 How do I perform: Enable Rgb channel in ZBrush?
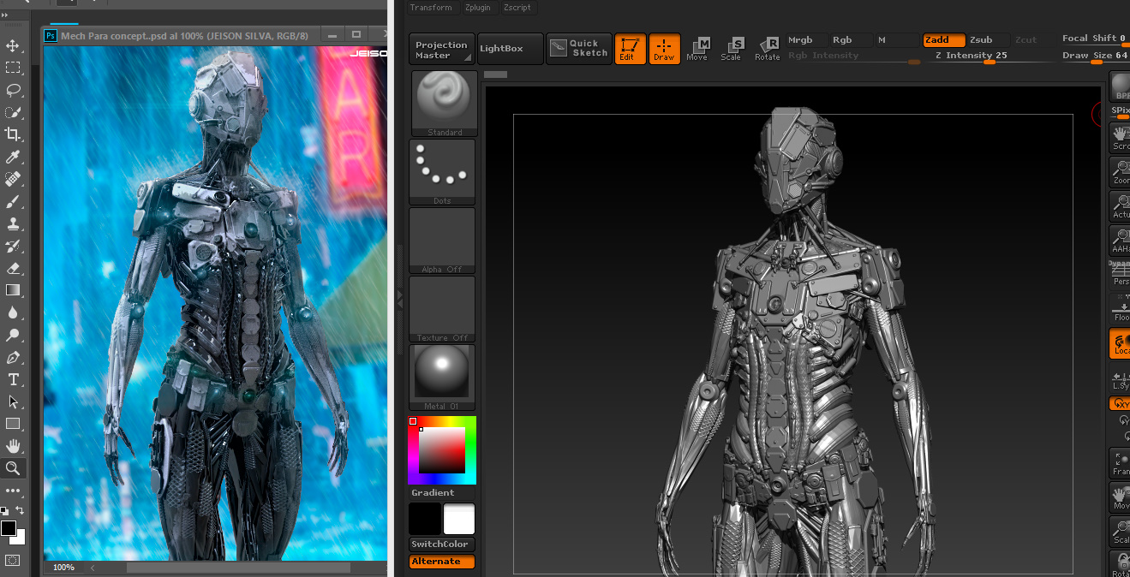[851, 40]
